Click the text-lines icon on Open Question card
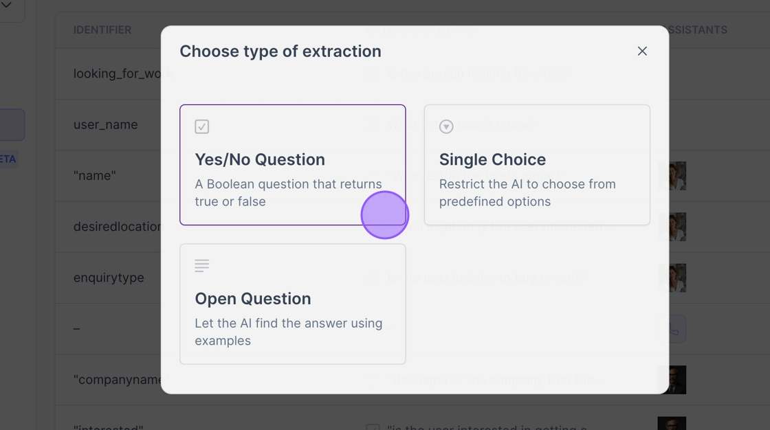Viewport: 770px width, 430px height. tap(201, 266)
